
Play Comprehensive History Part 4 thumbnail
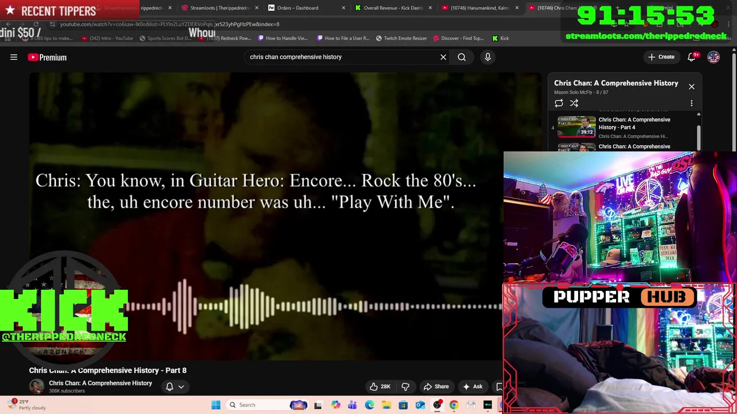576,127
